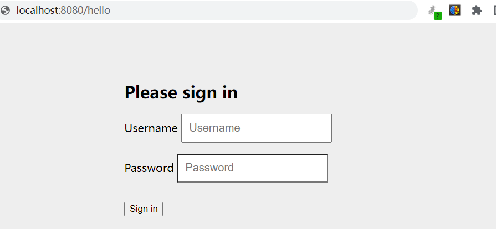Image resolution: width=496 pixels, height=229 pixels.
Task: Focus the Password input field
Action: pyautogui.click(x=252, y=168)
